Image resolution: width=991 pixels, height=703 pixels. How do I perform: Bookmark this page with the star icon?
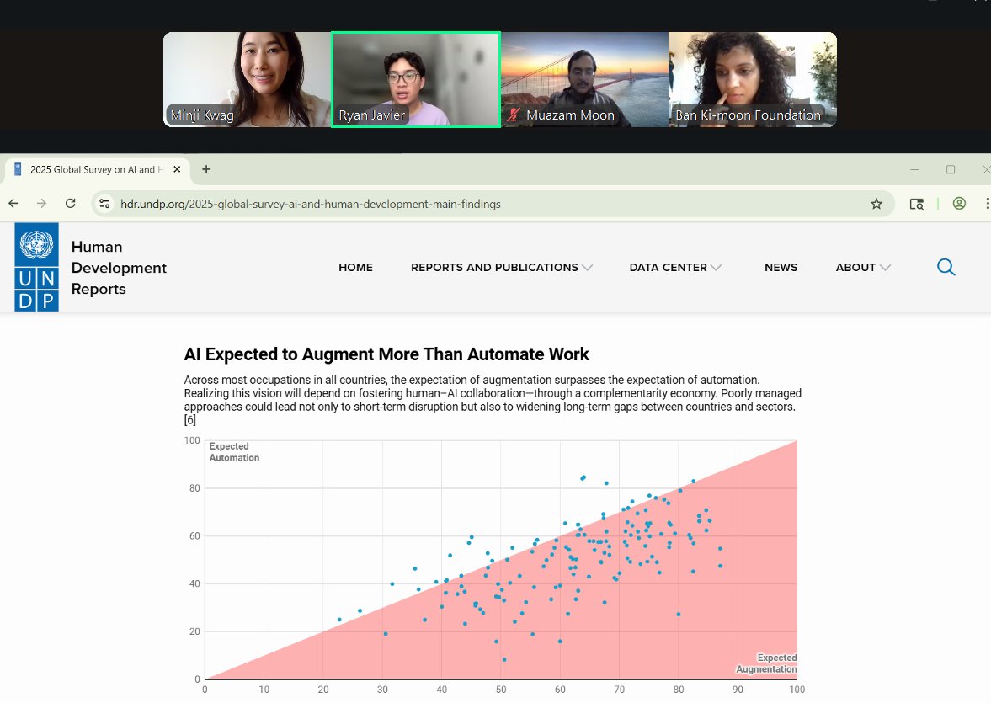(x=876, y=204)
